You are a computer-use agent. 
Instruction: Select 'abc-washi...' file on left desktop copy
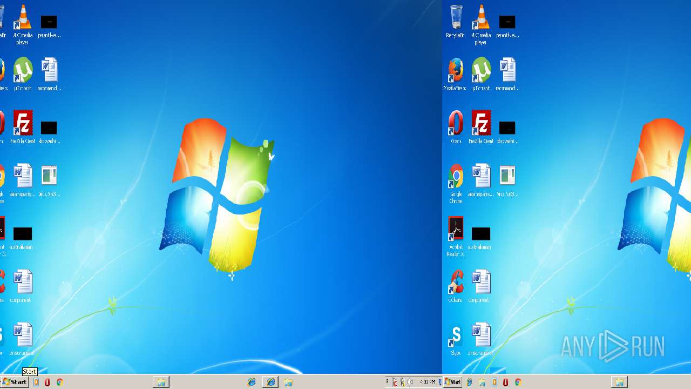pos(49,132)
